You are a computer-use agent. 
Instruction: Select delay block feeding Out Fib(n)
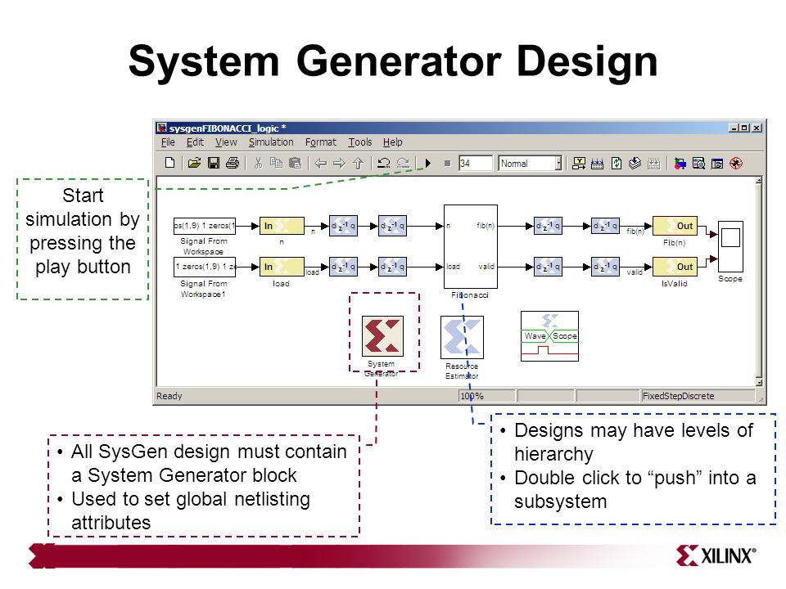[x=605, y=226]
